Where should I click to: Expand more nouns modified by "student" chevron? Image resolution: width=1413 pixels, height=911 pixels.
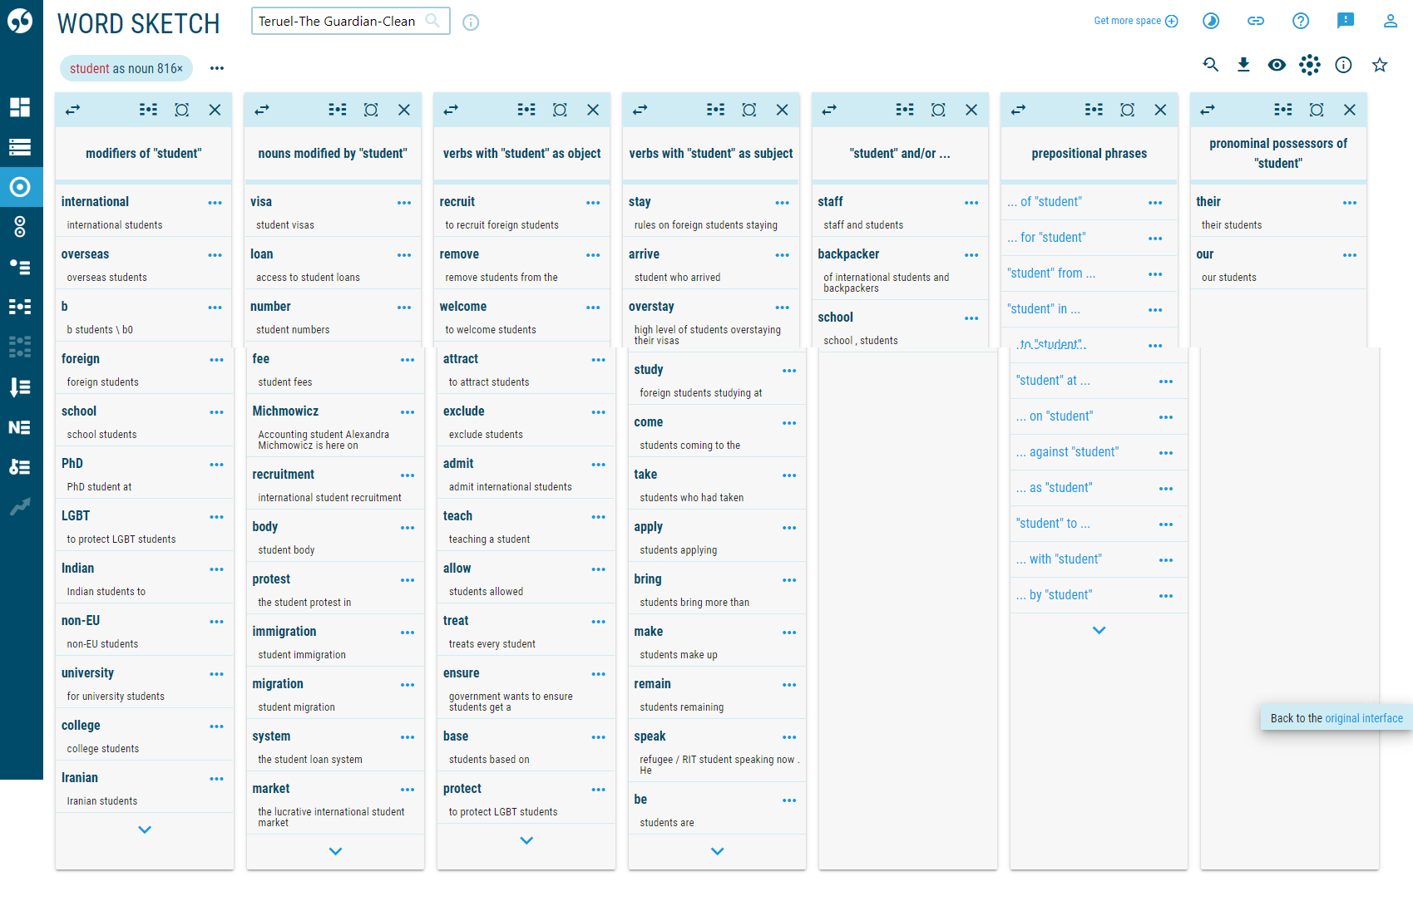pyautogui.click(x=335, y=851)
